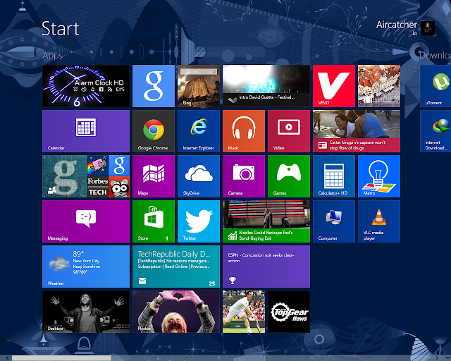Open the Cartel kingpin news tile

point(357,131)
